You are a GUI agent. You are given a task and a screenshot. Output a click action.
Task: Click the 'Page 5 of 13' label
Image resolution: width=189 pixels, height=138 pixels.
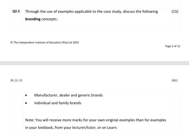(173, 46)
